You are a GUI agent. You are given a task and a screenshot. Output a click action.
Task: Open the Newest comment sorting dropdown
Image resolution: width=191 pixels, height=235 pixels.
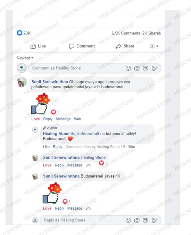pyautogui.click(x=25, y=58)
